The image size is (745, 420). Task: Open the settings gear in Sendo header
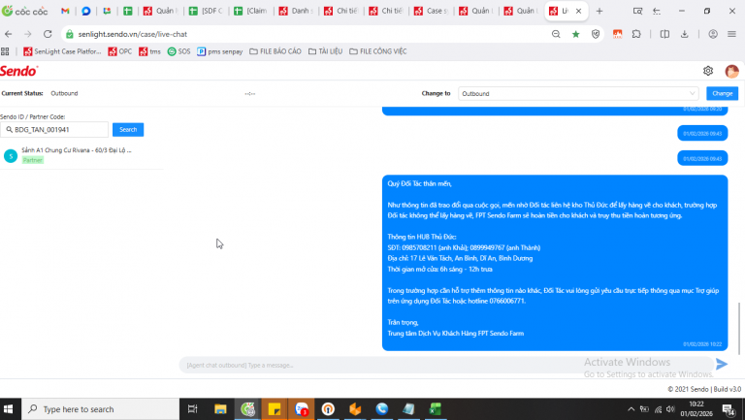pyautogui.click(x=708, y=71)
